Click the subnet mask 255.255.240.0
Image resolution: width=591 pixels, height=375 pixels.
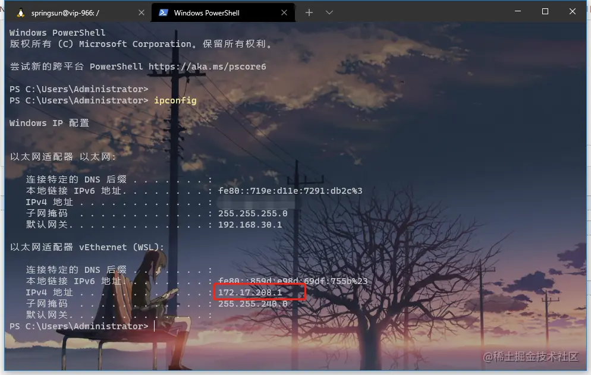pos(253,304)
